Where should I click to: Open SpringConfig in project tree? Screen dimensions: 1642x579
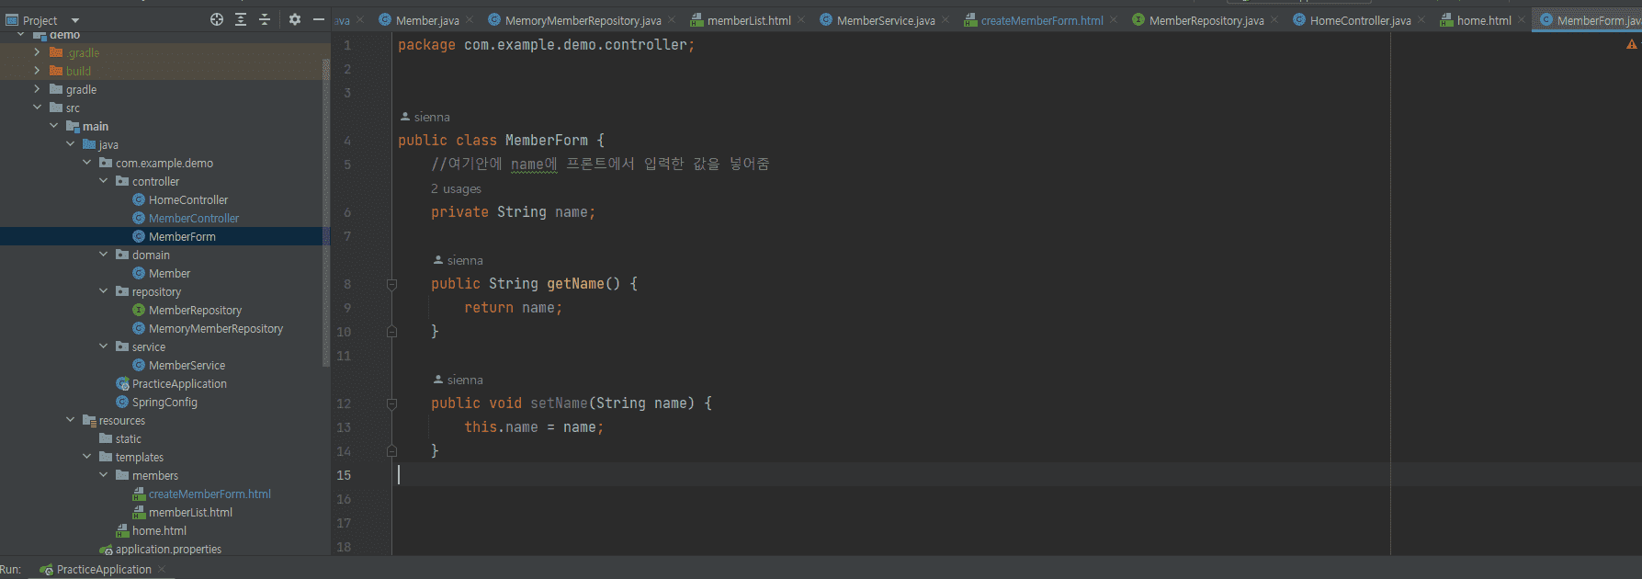164,402
